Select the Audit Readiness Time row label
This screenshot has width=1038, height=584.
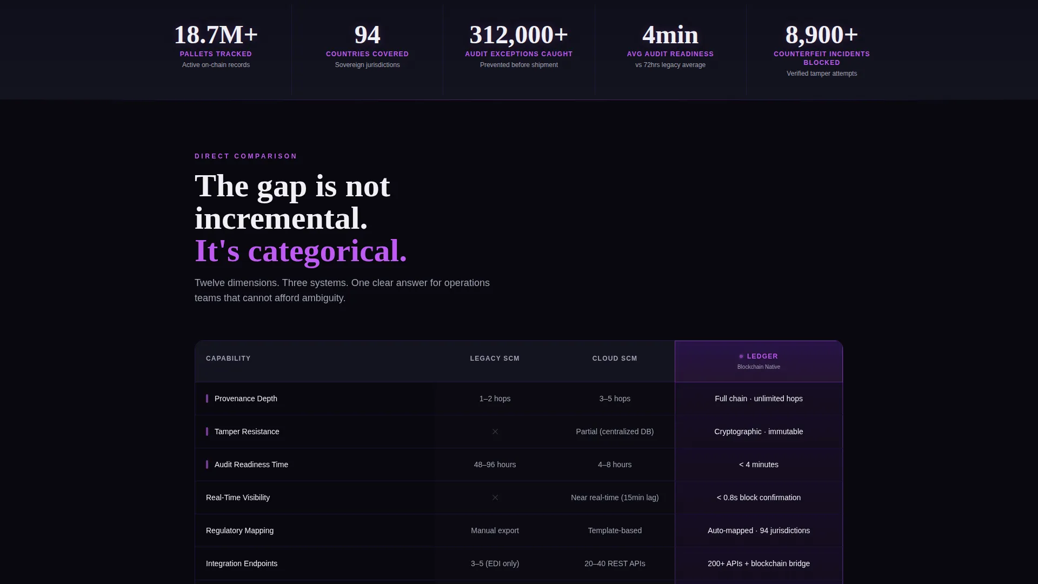(x=251, y=464)
